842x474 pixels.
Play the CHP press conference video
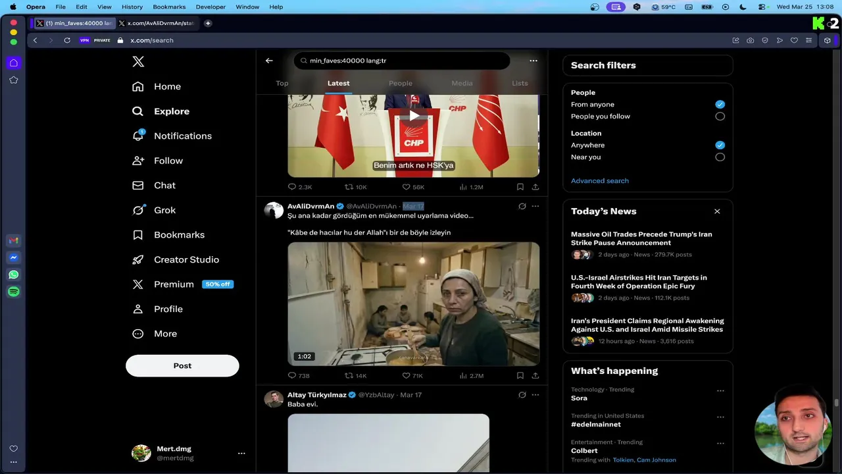[x=414, y=116]
